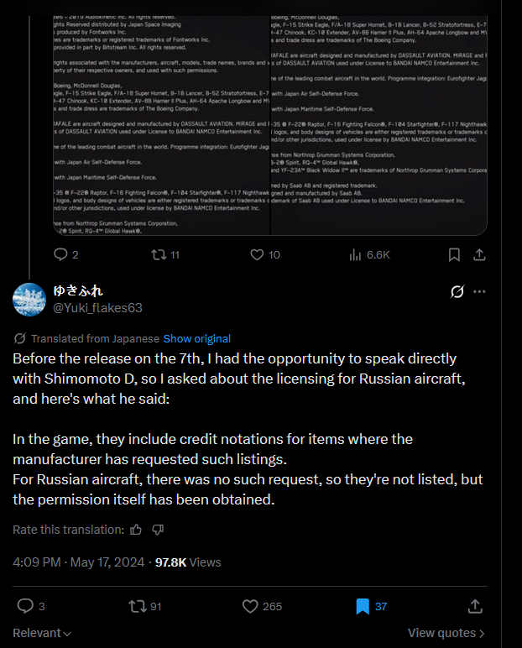Open the three-dot more options menu
Viewport: 522px width, 648px height.
click(480, 291)
